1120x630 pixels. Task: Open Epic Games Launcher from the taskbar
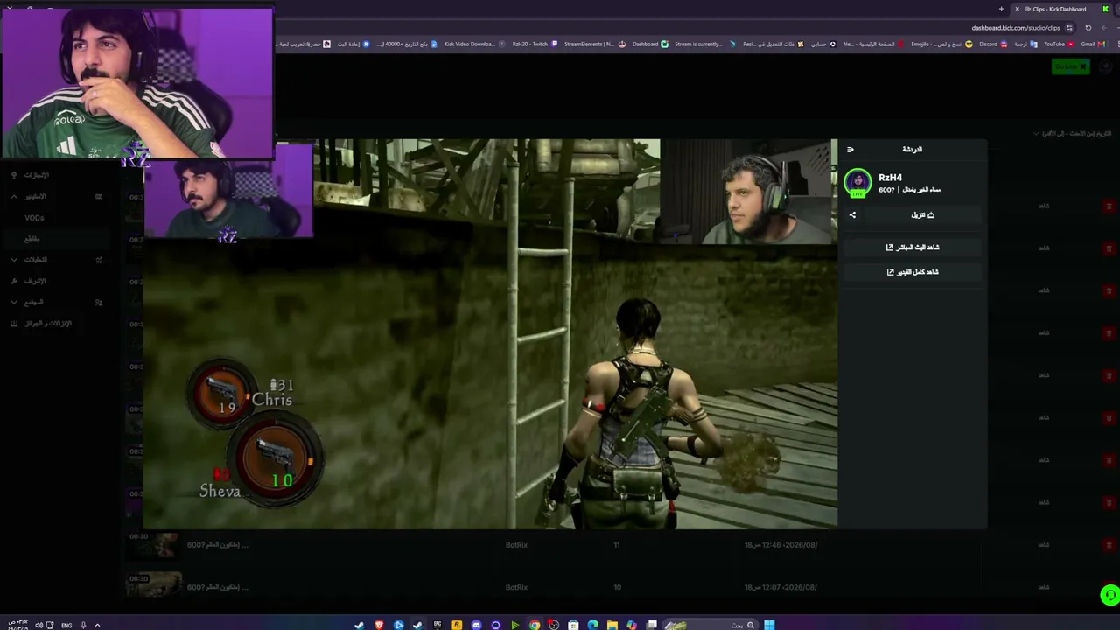(437, 625)
